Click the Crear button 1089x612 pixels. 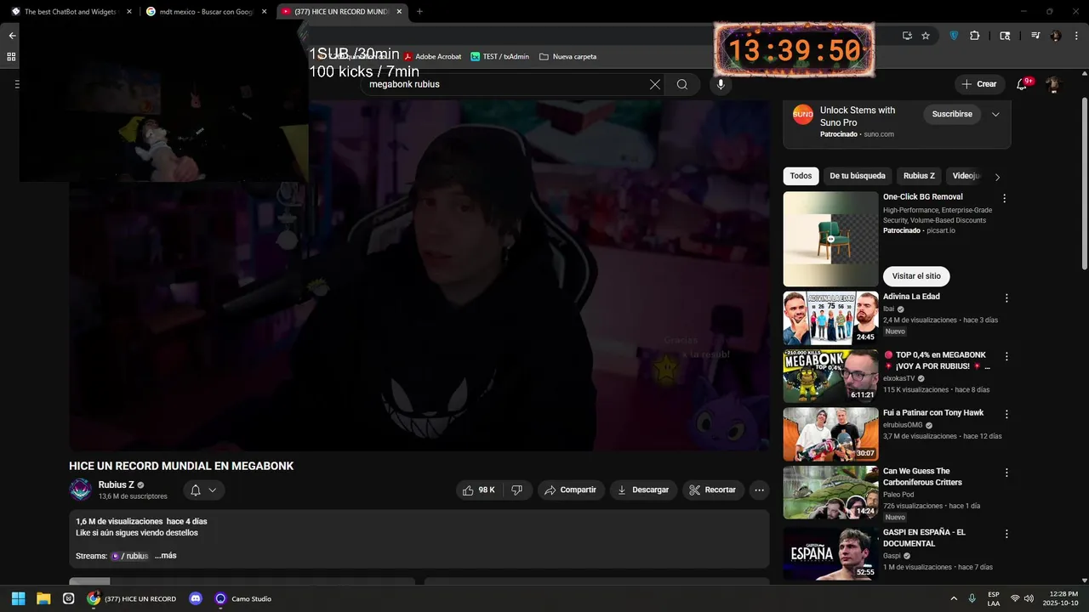tap(978, 84)
